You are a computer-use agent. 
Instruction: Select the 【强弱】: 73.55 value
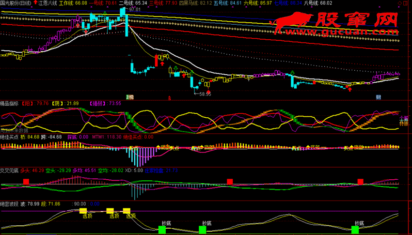[105, 104]
